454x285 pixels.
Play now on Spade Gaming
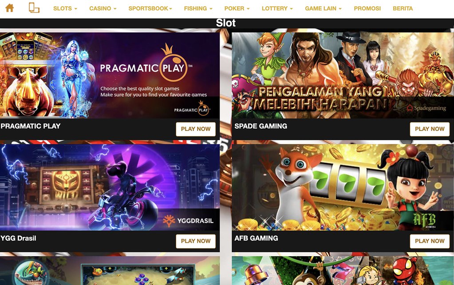click(x=430, y=129)
